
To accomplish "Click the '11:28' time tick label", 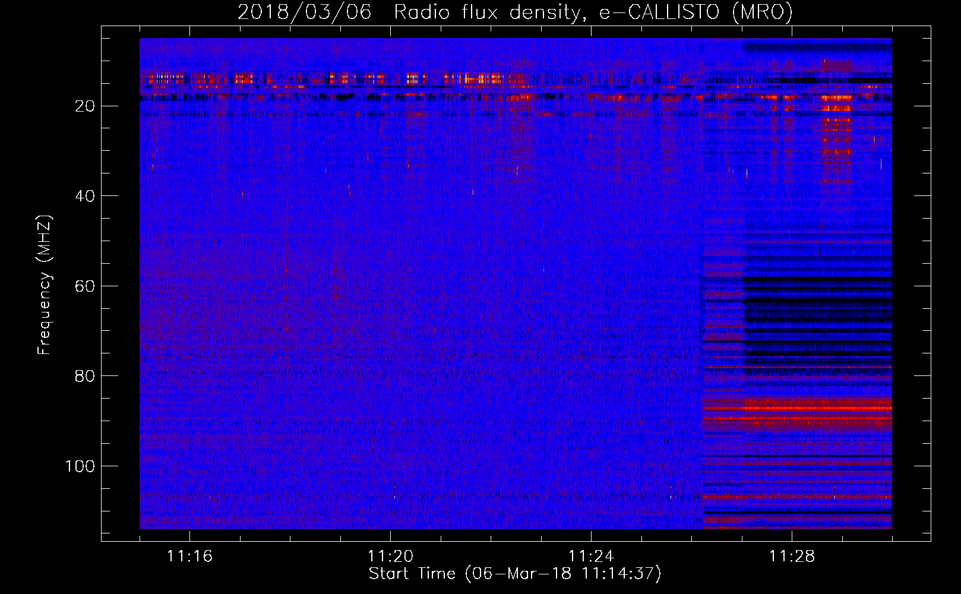I will pos(792,557).
